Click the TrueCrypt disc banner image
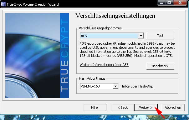 click(x=37, y=56)
